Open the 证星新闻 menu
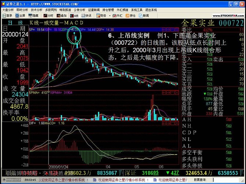The image size is (246, 184). click(94, 10)
